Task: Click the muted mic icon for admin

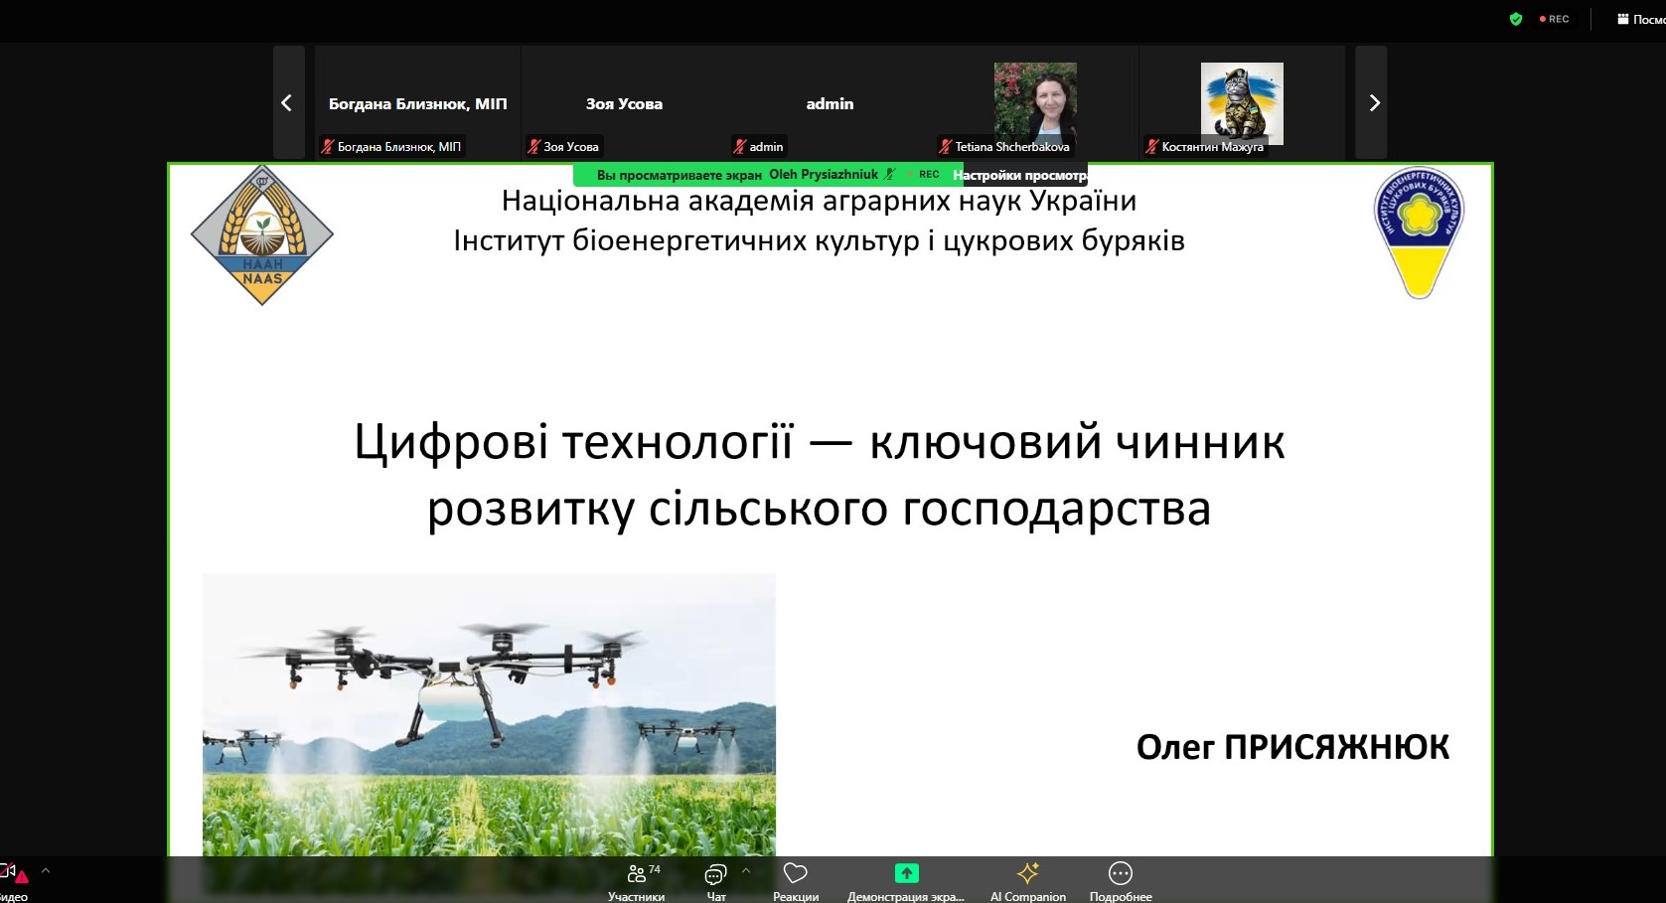Action: click(x=739, y=147)
